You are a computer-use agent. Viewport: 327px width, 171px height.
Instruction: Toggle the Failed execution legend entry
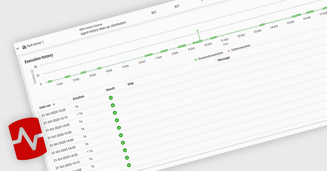pyautogui.click(x=239, y=48)
